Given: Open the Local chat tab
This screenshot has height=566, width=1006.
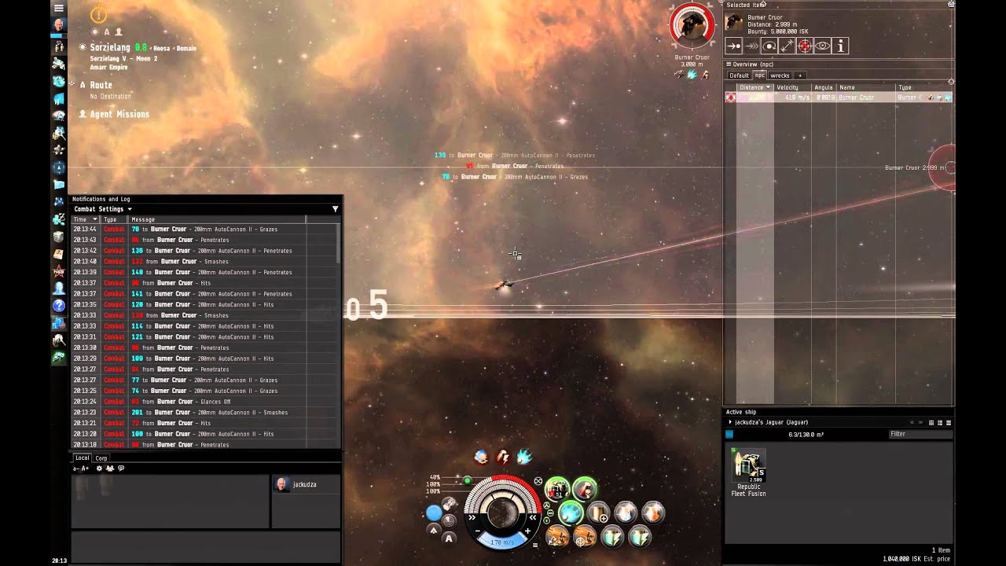Looking at the screenshot, I should tap(83, 458).
